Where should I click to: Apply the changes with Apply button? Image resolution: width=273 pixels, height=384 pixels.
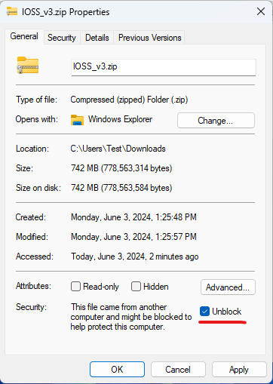pos(239,370)
